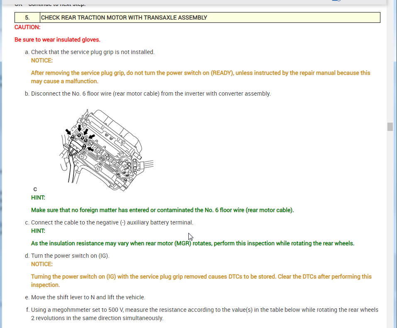Click the vertical scrollbar thumb
Screen dimensions: 397x328
pyautogui.click(x=390, y=127)
